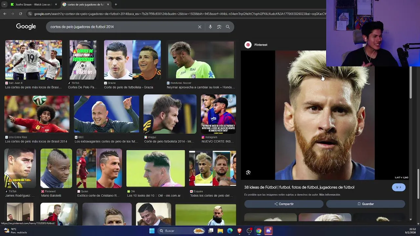420x236 pixels.
Task: Open the 38 ideas de Fútbol title link
Action: (299, 187)
